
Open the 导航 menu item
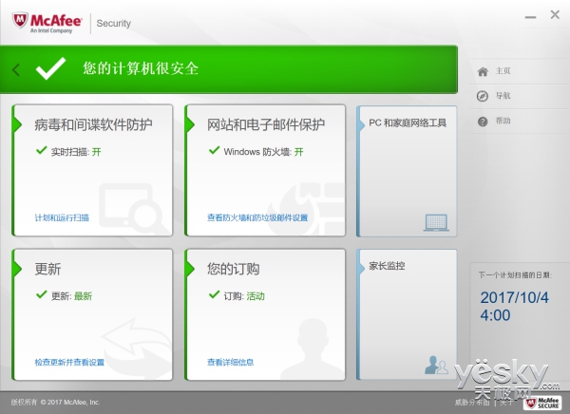click(x=503, y=96)
